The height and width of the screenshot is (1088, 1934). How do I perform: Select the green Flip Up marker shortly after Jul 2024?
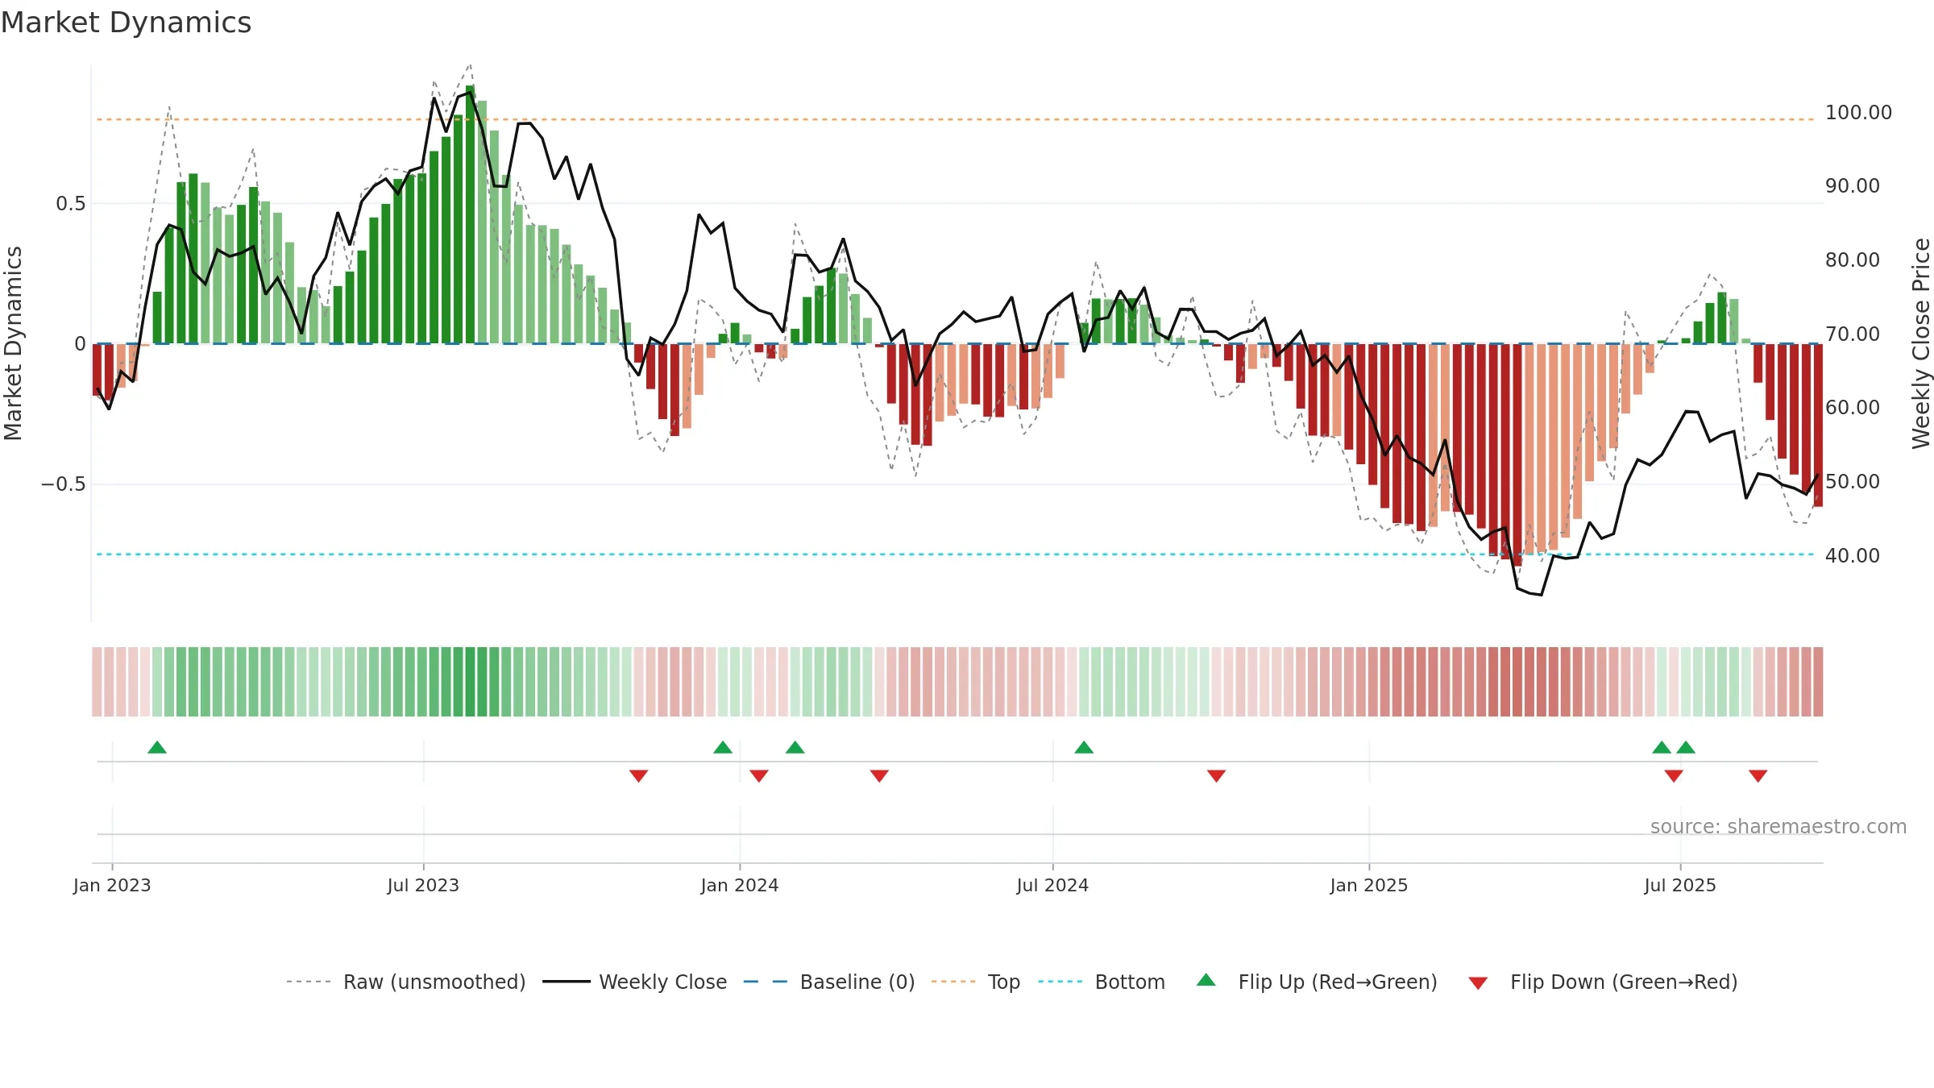pyautogui.click(x=1084, y=747)
